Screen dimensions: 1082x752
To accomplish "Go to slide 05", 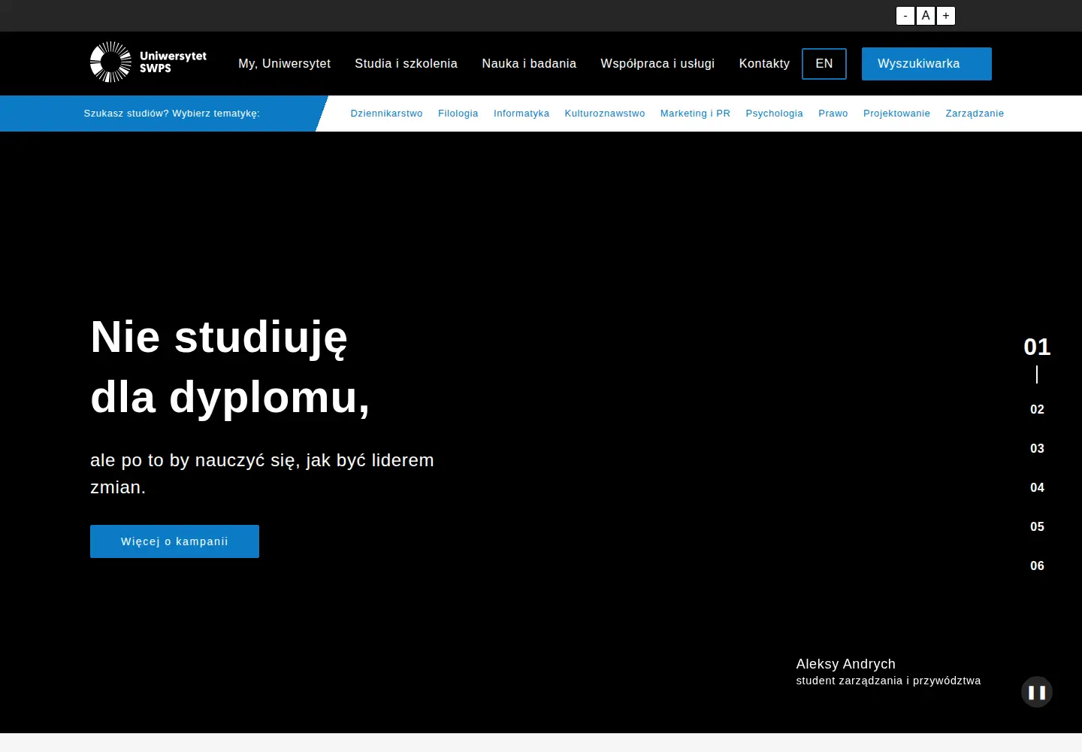I will coord(1037,527).
